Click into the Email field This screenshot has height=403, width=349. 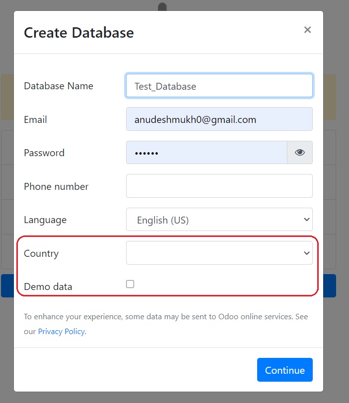219,119
